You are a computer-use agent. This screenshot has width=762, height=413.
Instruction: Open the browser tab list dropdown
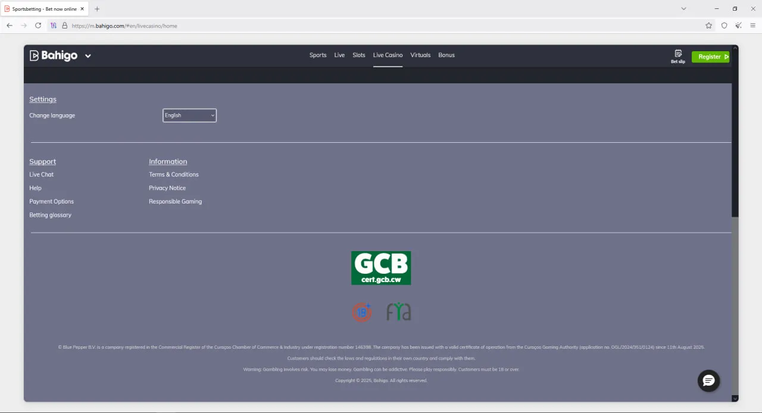(683, 9)
